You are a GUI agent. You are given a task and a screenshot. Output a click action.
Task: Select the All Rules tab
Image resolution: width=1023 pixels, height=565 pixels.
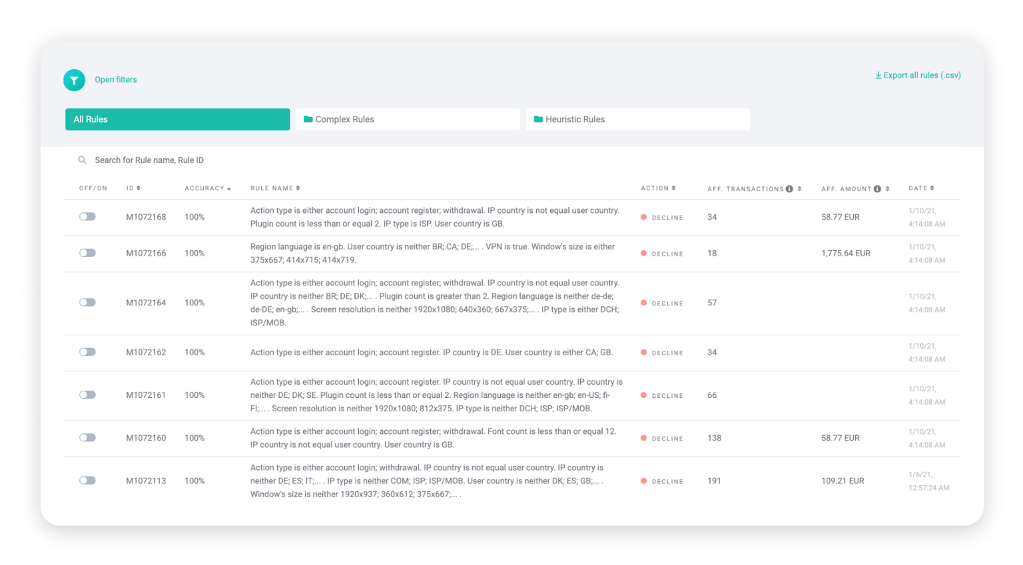[x=177, y=119]
